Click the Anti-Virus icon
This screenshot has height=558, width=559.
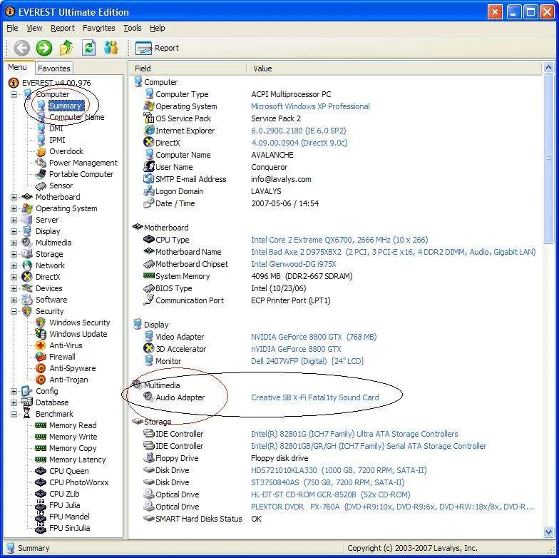[x=41, y=345]
